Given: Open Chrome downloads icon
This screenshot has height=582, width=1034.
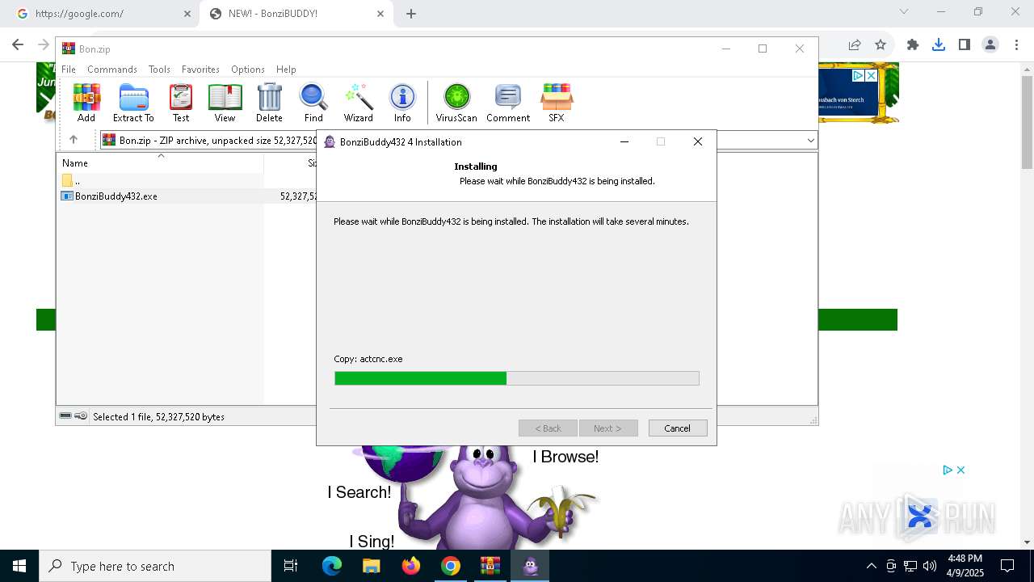Looking at the screenshot, I should [939, 44].
